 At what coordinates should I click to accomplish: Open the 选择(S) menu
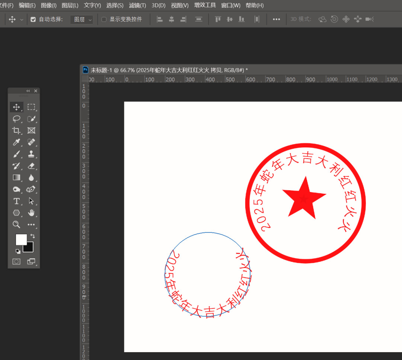tap(115, 5)
